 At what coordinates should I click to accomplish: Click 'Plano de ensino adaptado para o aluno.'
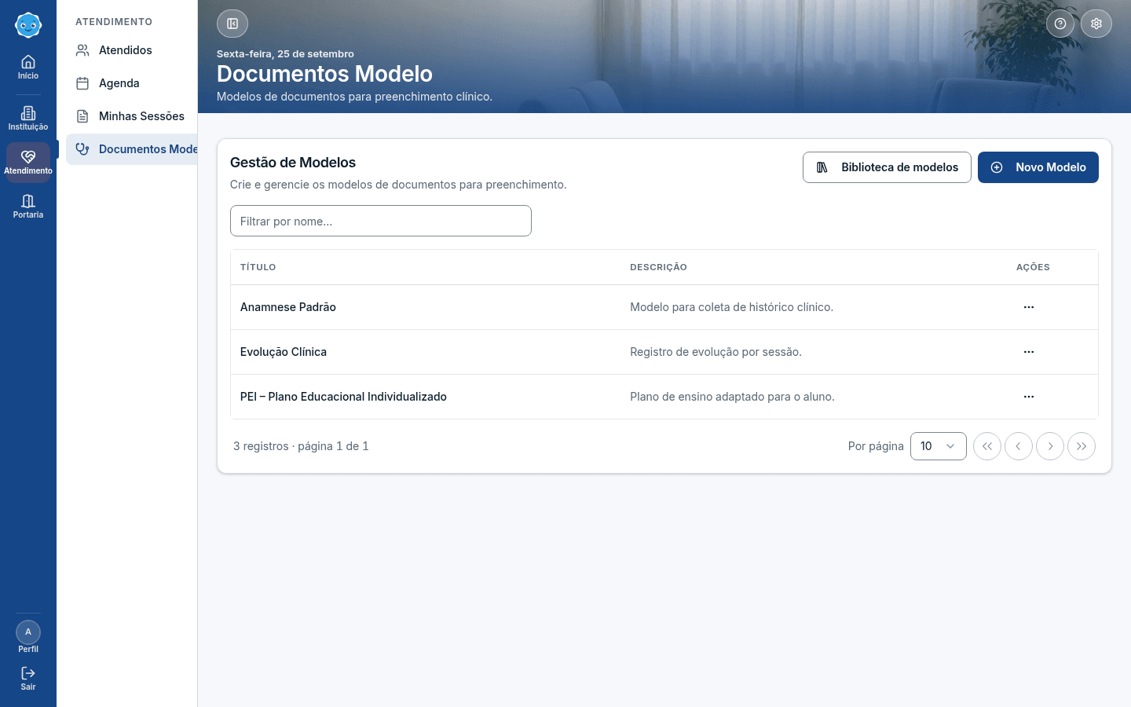pos(732,397)
